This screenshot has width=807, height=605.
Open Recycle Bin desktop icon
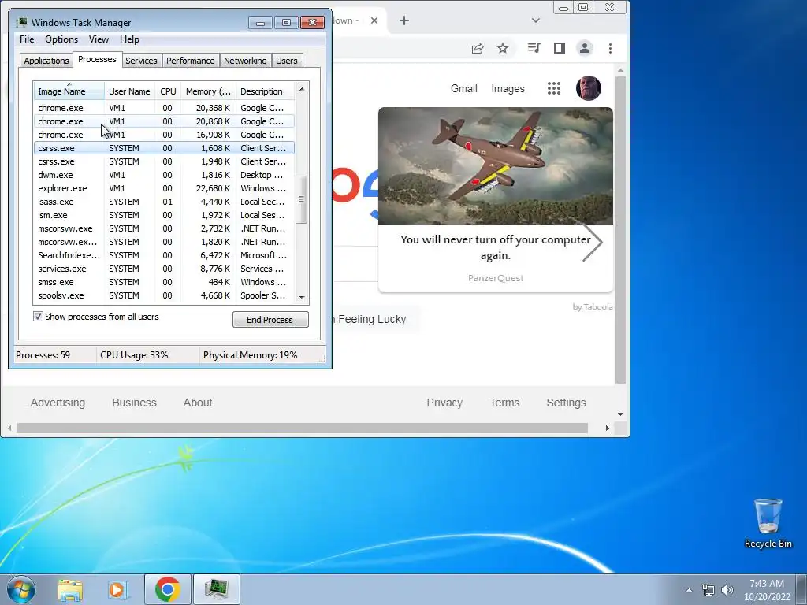(768, 523)
